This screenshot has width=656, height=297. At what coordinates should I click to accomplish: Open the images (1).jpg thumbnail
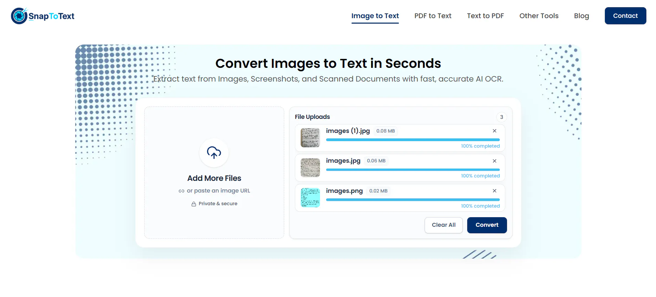310,138
